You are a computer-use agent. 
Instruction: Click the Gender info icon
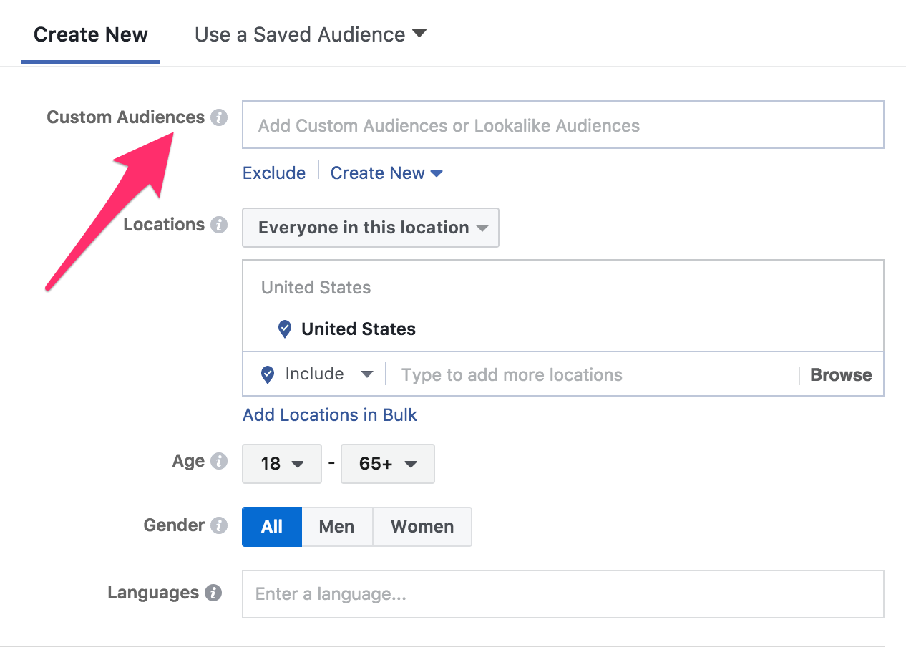click(219, 525)
